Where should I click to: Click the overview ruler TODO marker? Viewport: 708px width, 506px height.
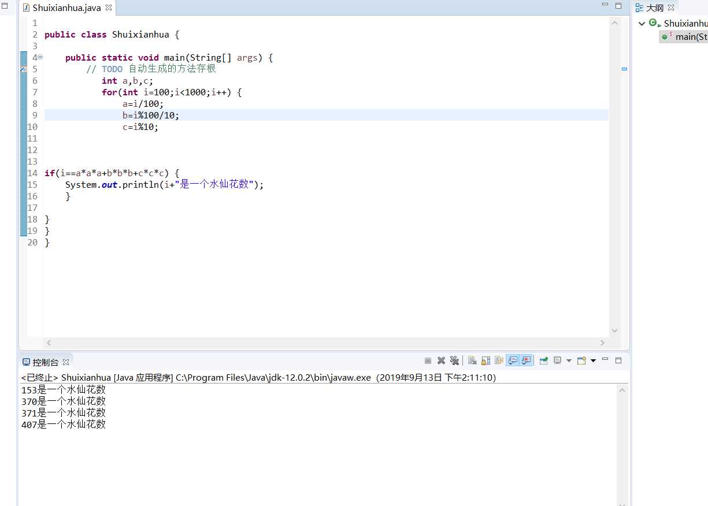624,69
